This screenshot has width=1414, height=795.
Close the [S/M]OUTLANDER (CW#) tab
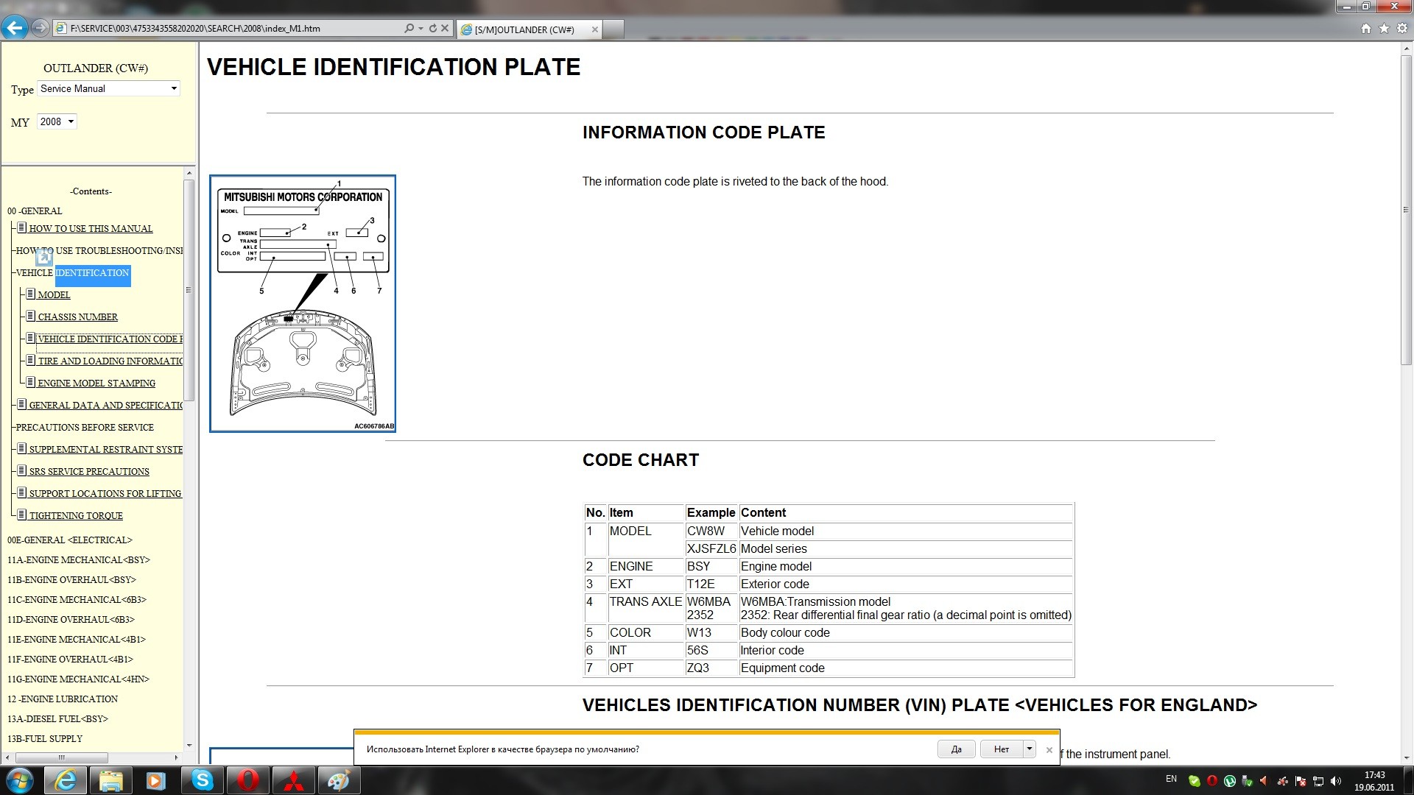594,29
